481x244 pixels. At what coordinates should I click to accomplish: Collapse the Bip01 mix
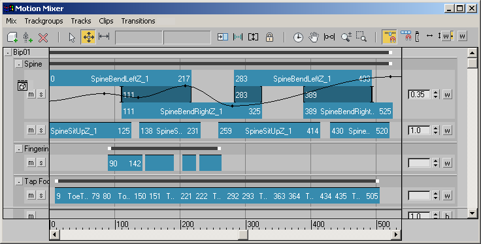8,53
